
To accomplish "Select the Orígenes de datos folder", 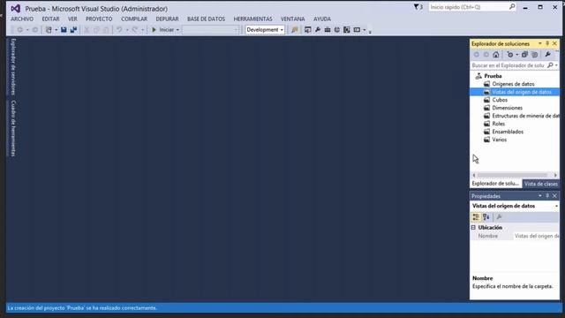I will (x=513, y=84).
